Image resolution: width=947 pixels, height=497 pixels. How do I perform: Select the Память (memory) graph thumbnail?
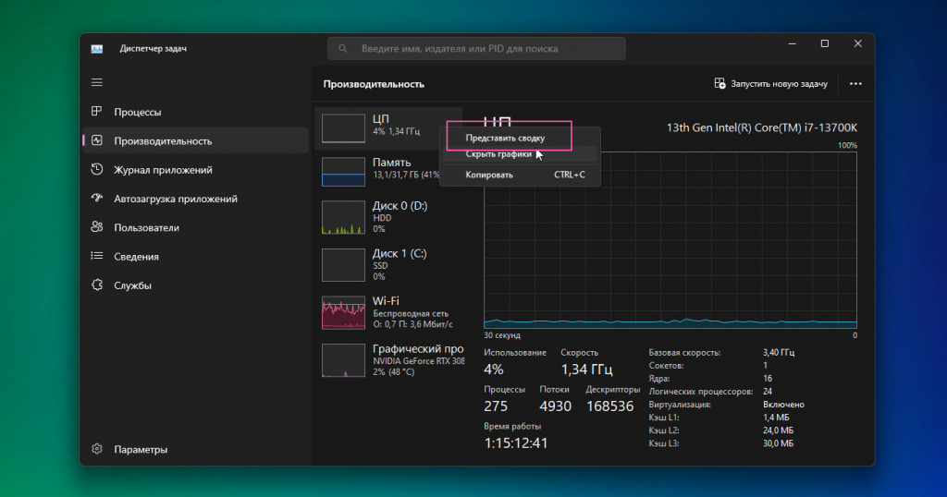point(344,172)
